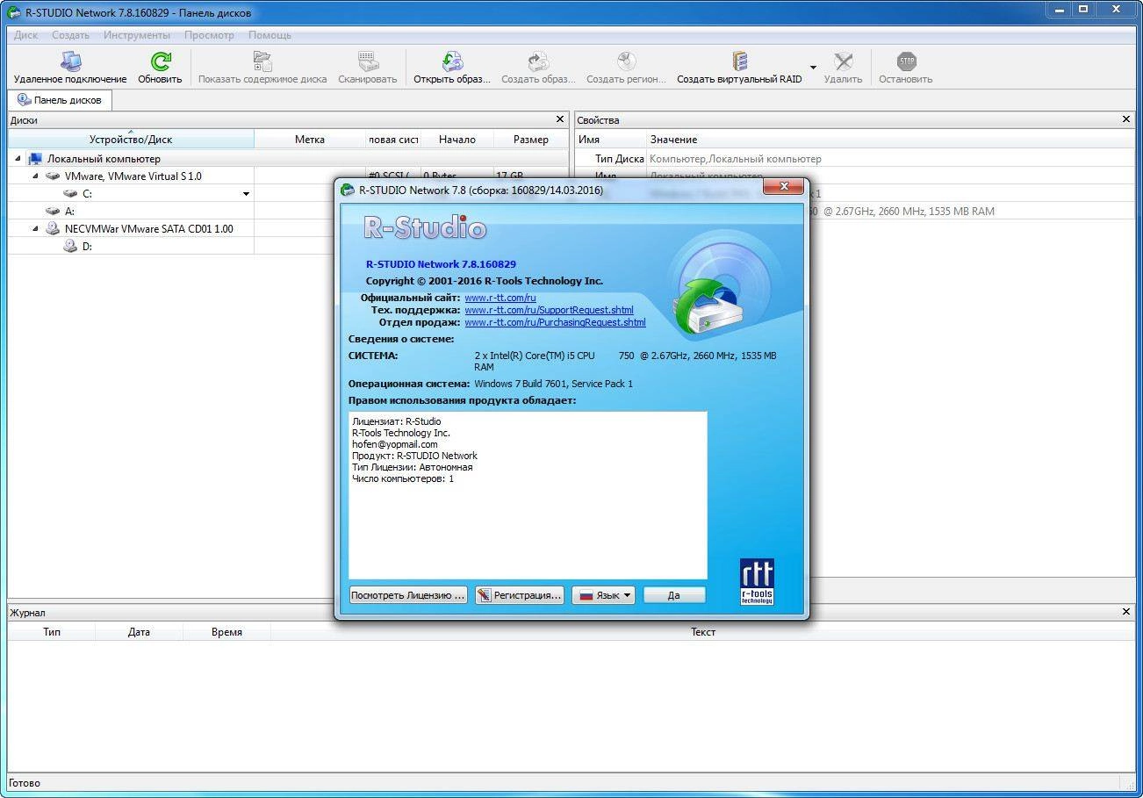Select the Локальный компьютер computer icon
The width and height of the screenshot is (1143, 798).
point(35,159)
